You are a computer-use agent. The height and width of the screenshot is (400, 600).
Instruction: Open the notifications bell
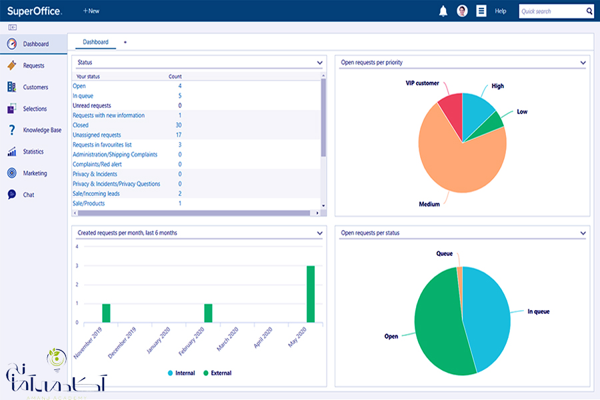pos(443,11)
